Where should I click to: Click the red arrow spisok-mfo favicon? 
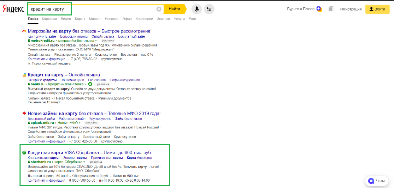pos(24,114)
